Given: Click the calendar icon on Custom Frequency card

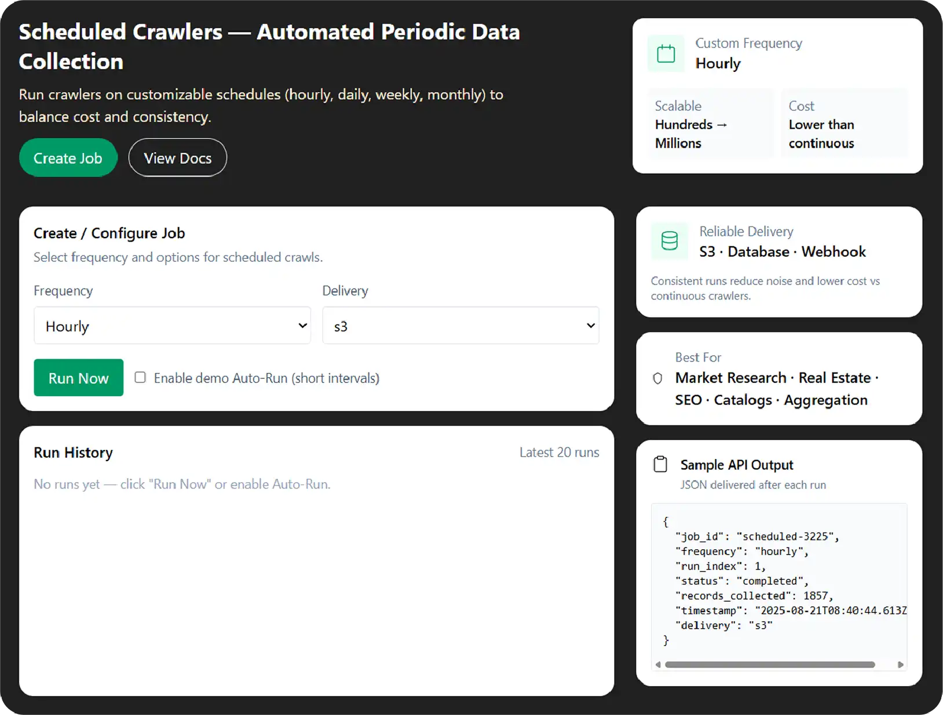Looking at the screenshot, I should [666, 53].
